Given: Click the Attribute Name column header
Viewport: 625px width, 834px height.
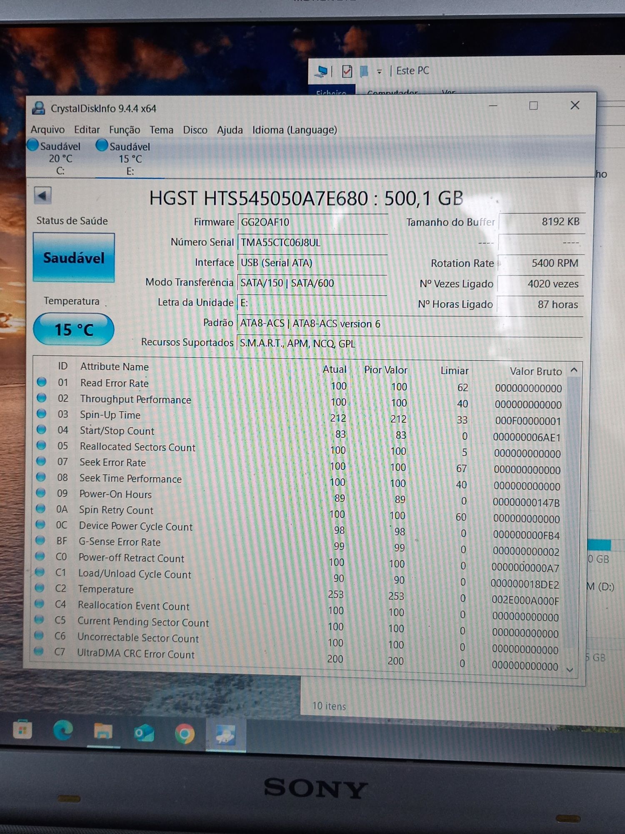Looking at the screenshot, I should pyautogui.click(x=115, y=367).
